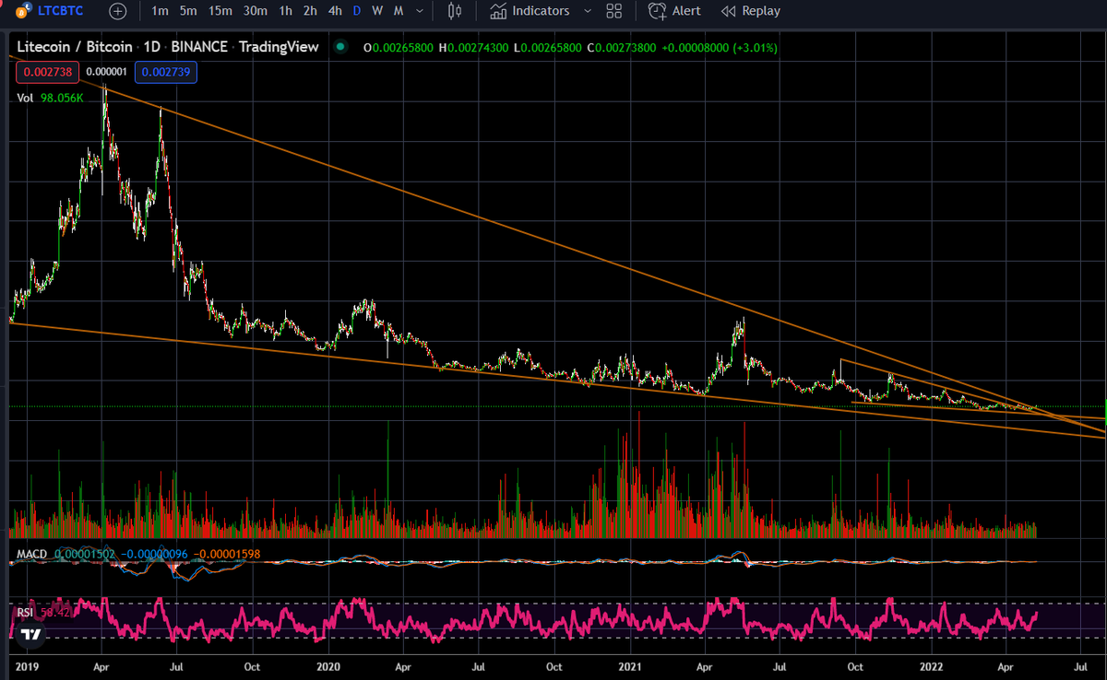Expand the timeframe interval dropdown arrow

(421, 11)
